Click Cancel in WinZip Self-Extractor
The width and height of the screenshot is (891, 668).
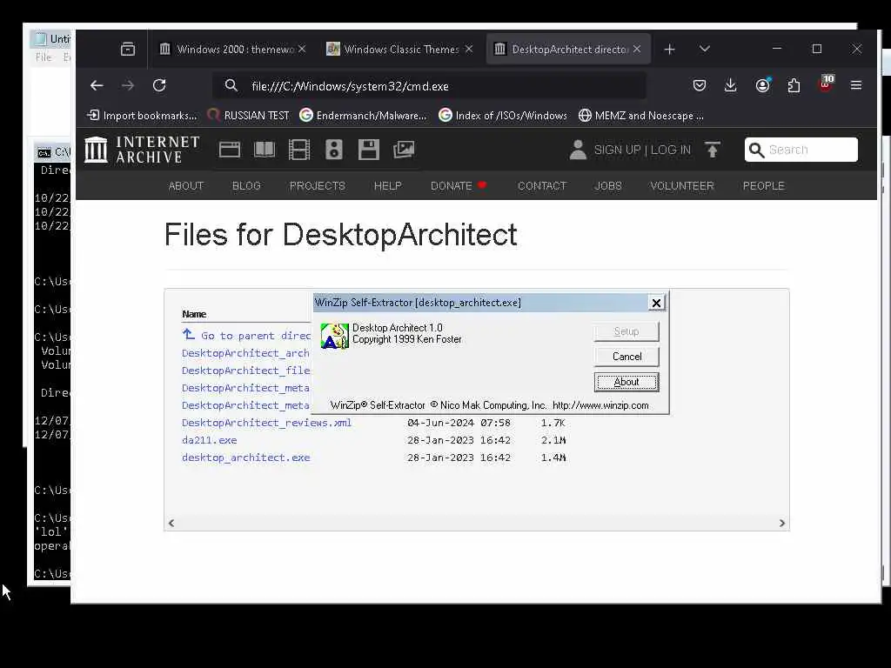point(626,357)
